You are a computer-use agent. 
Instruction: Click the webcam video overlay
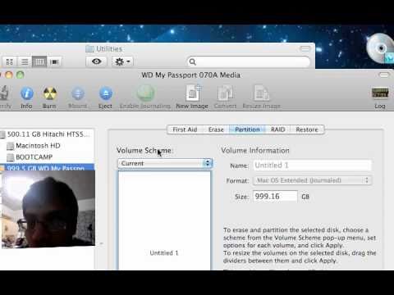point(48,209)
